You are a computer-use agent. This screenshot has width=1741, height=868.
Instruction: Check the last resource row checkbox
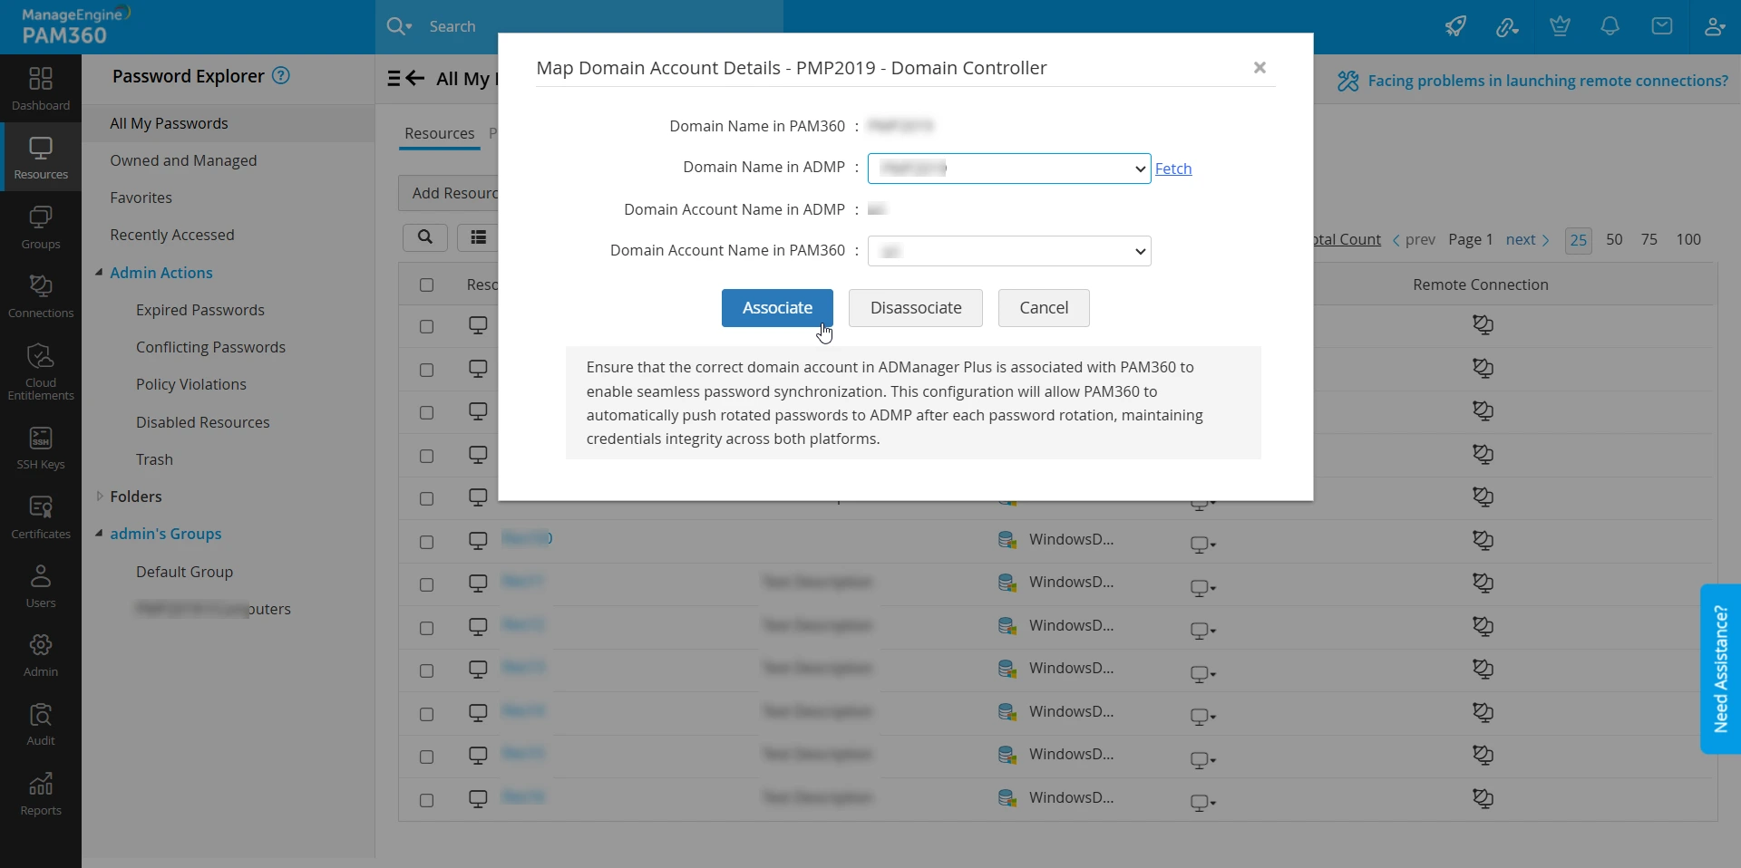427,800
